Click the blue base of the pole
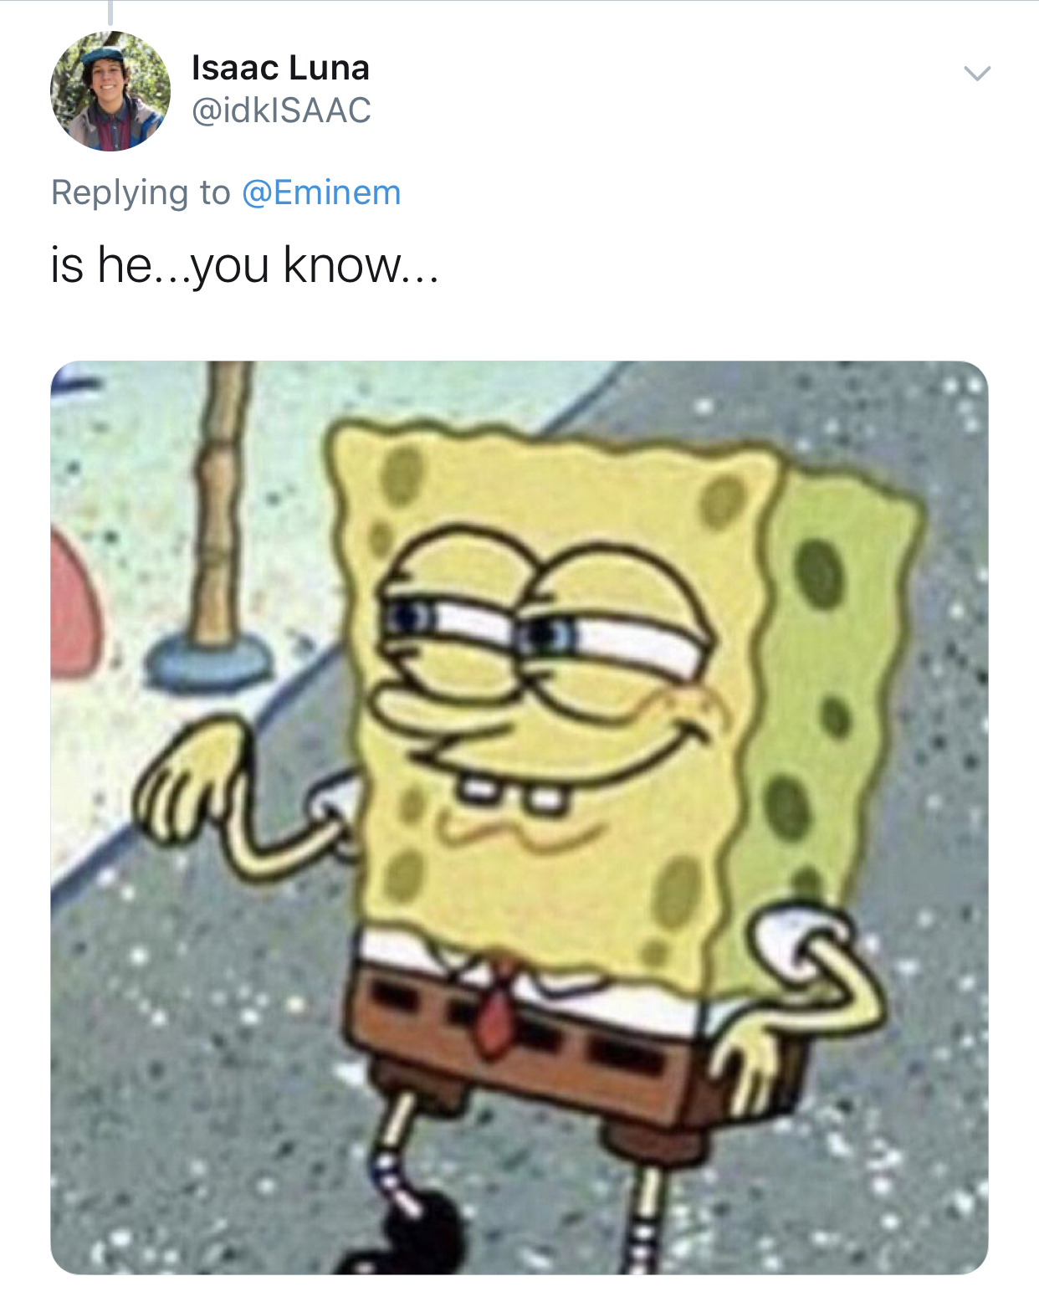 209,659
